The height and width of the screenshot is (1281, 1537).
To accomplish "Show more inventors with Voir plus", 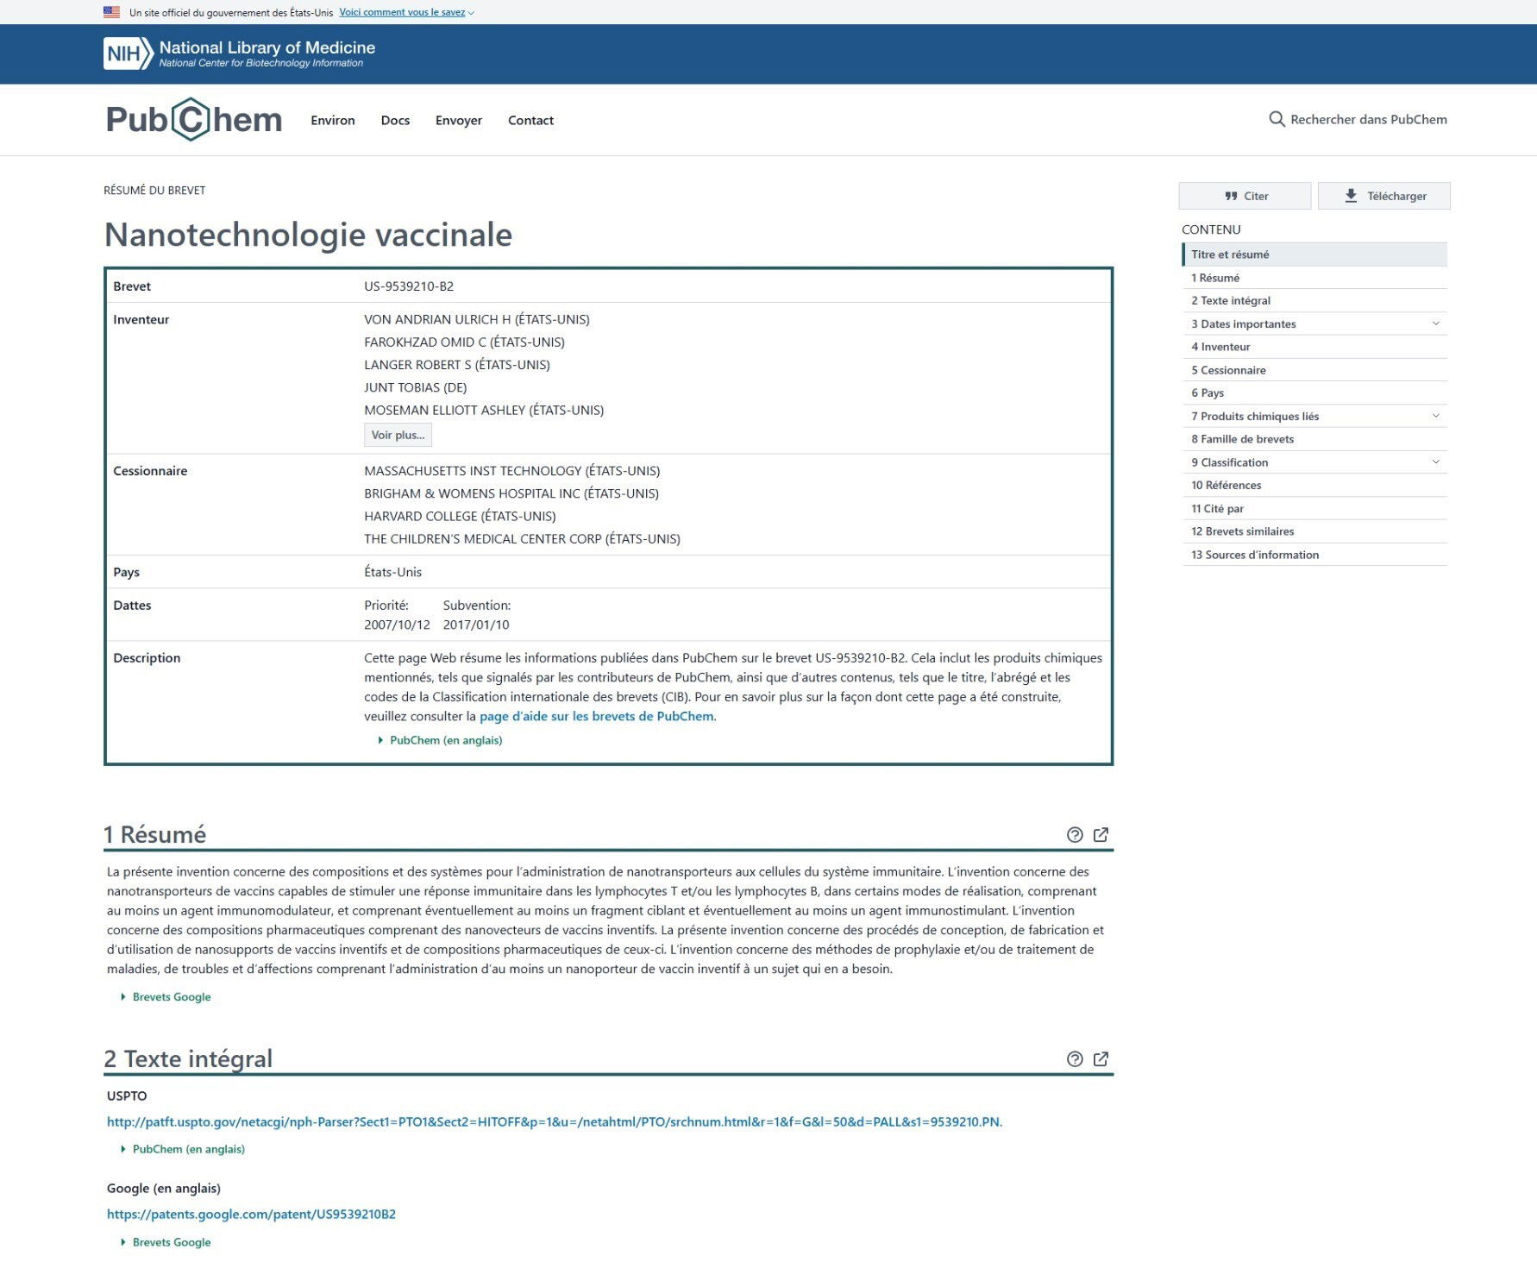I will 398,435.
